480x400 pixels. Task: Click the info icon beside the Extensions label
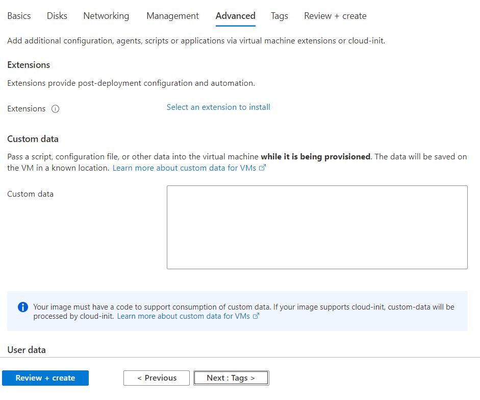[x=55, y=109]
